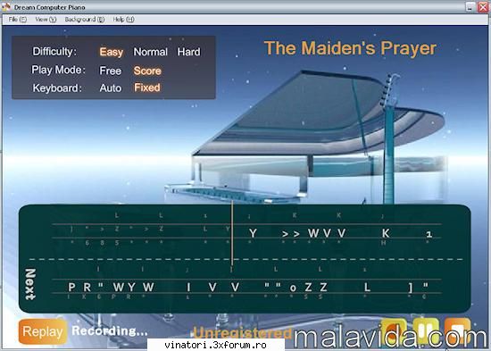Click the K note on upper staff

click(386, 233)
